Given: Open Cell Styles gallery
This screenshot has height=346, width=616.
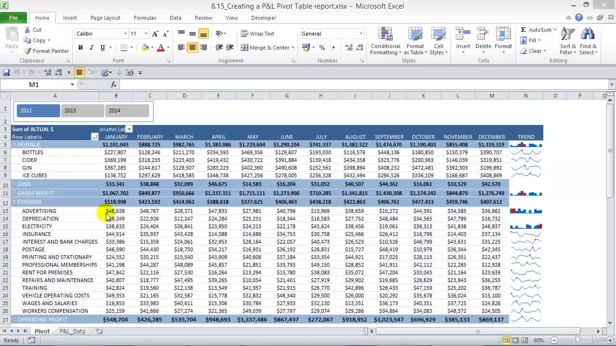Looking at the screenshot, I should click(438, 41).
